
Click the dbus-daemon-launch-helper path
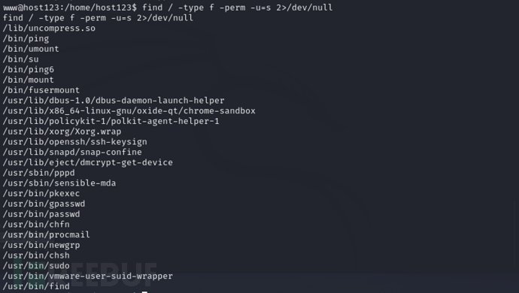tap(114, 101)
